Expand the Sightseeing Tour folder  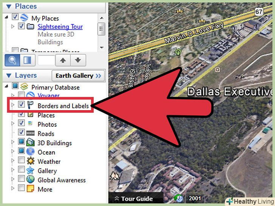point(12,27)
